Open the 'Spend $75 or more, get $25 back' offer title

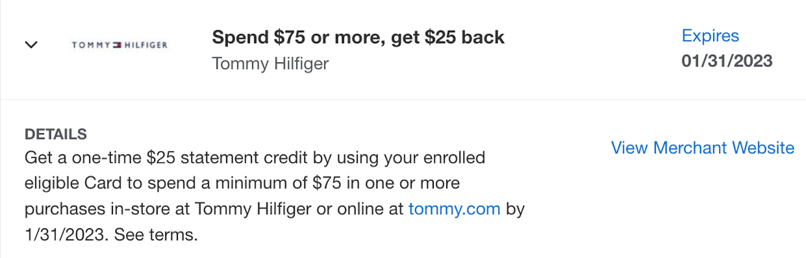358,37
